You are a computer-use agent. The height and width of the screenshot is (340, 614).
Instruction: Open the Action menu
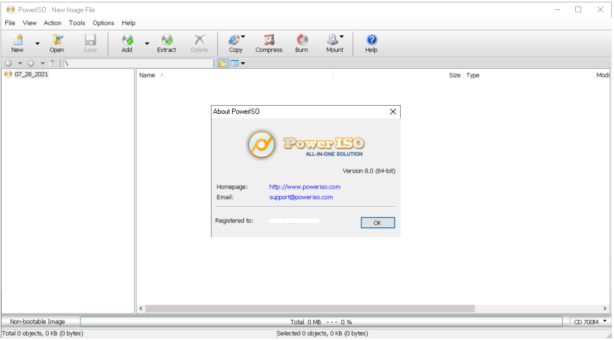(x=52, y=23)
